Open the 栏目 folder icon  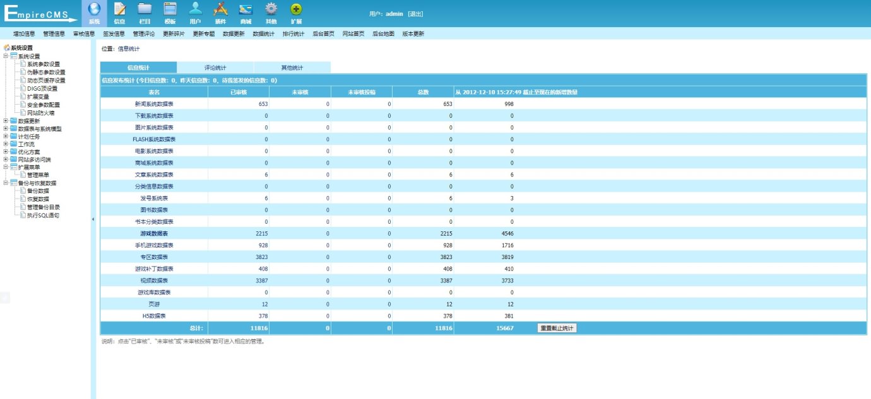point(145,9)
